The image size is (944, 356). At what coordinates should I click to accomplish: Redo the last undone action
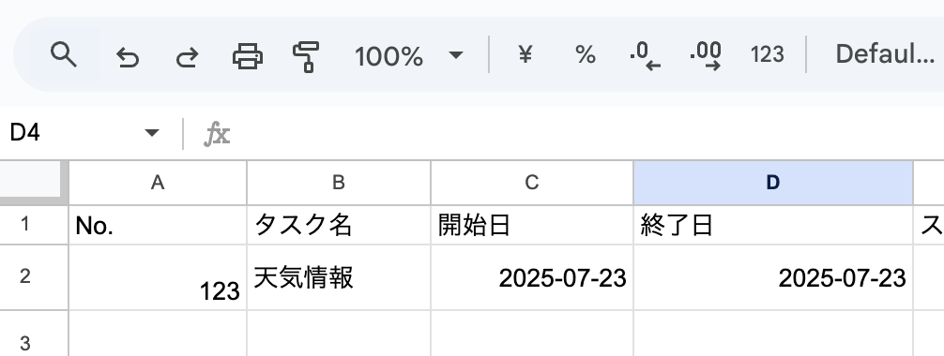point(188,56)
